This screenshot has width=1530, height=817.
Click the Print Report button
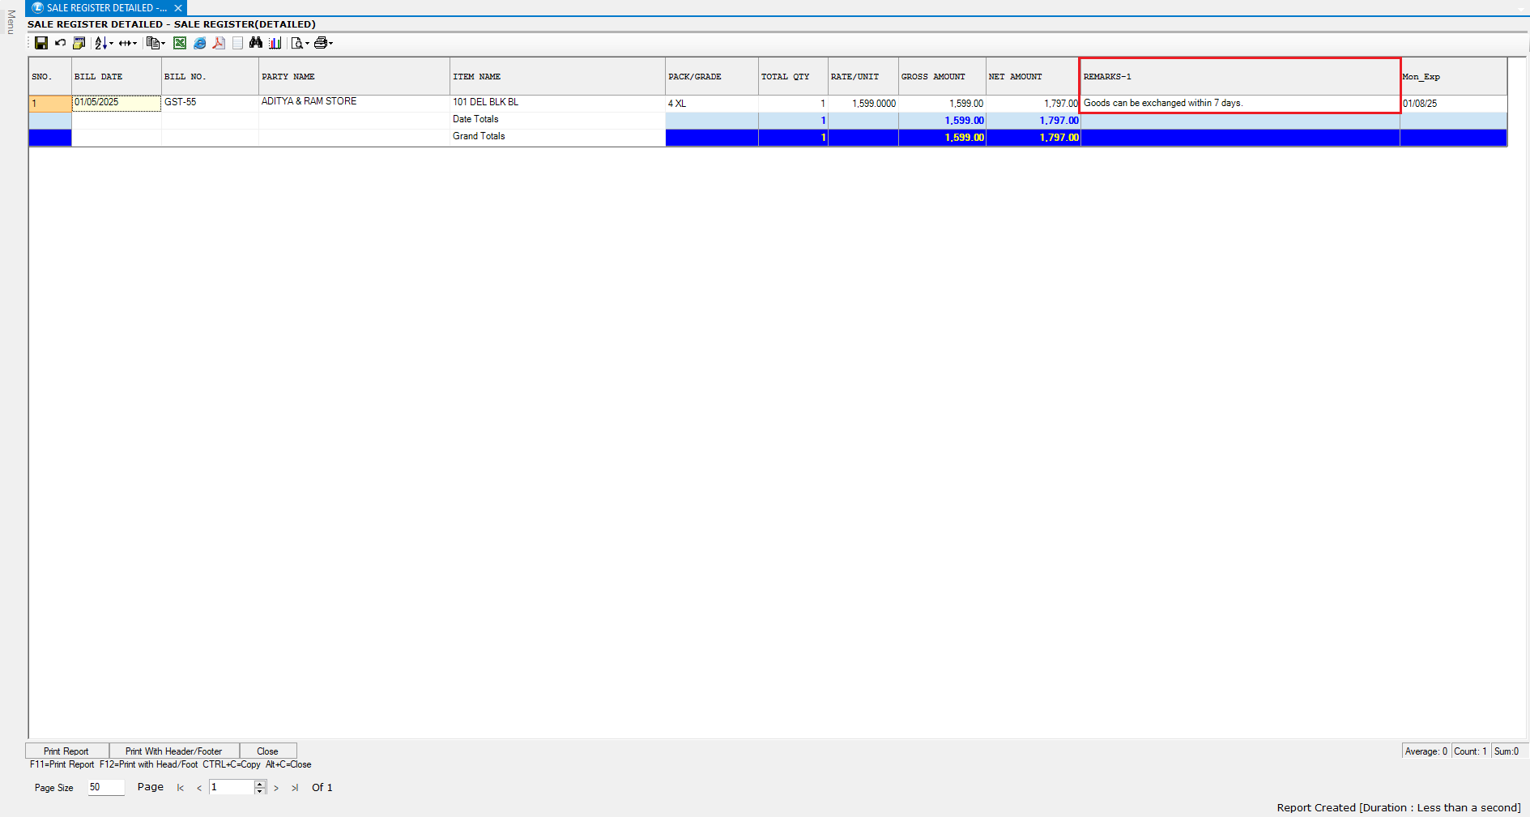pyautogui.click(x=66, y=751)
